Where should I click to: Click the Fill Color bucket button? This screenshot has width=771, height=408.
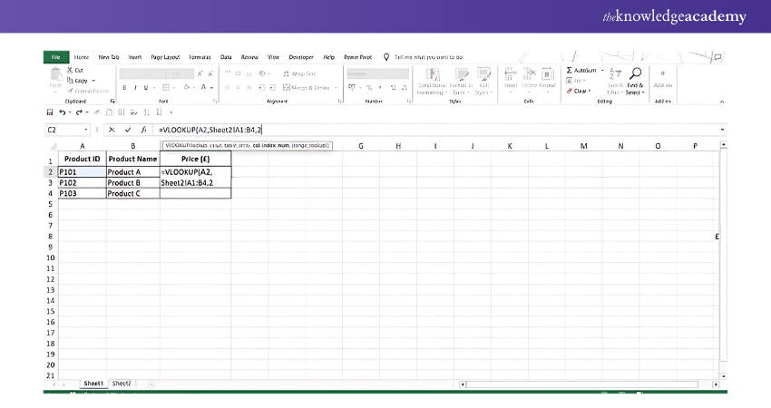(x=187, y=88)
